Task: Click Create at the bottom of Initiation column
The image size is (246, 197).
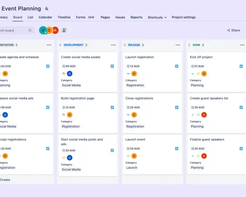Action: click(5, 180)
